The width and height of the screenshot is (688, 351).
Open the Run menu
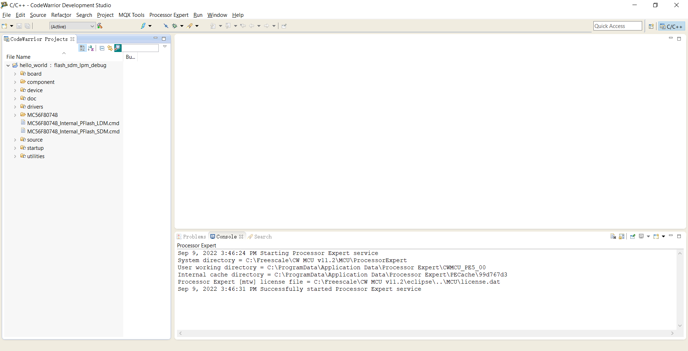[x=198, y=15]
